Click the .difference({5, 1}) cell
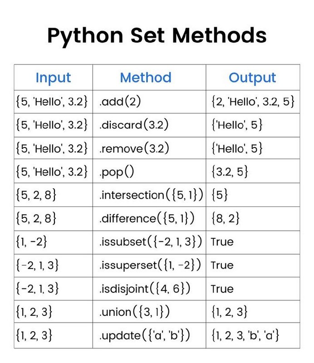314x363 pixels. pos(149,219)
